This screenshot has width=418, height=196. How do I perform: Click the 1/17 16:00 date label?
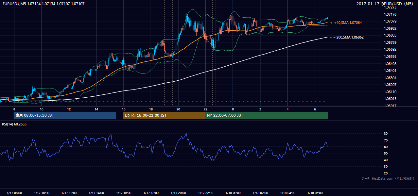click(x=124, y=193)
